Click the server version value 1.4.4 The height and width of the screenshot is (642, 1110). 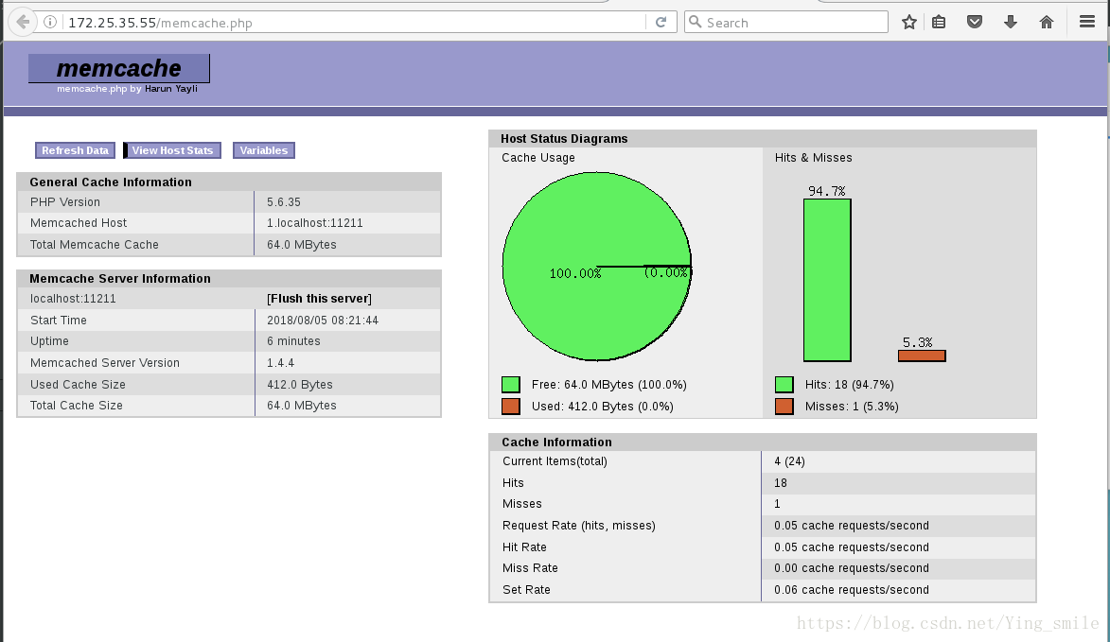pyautogui.click(x=281, y=363)
